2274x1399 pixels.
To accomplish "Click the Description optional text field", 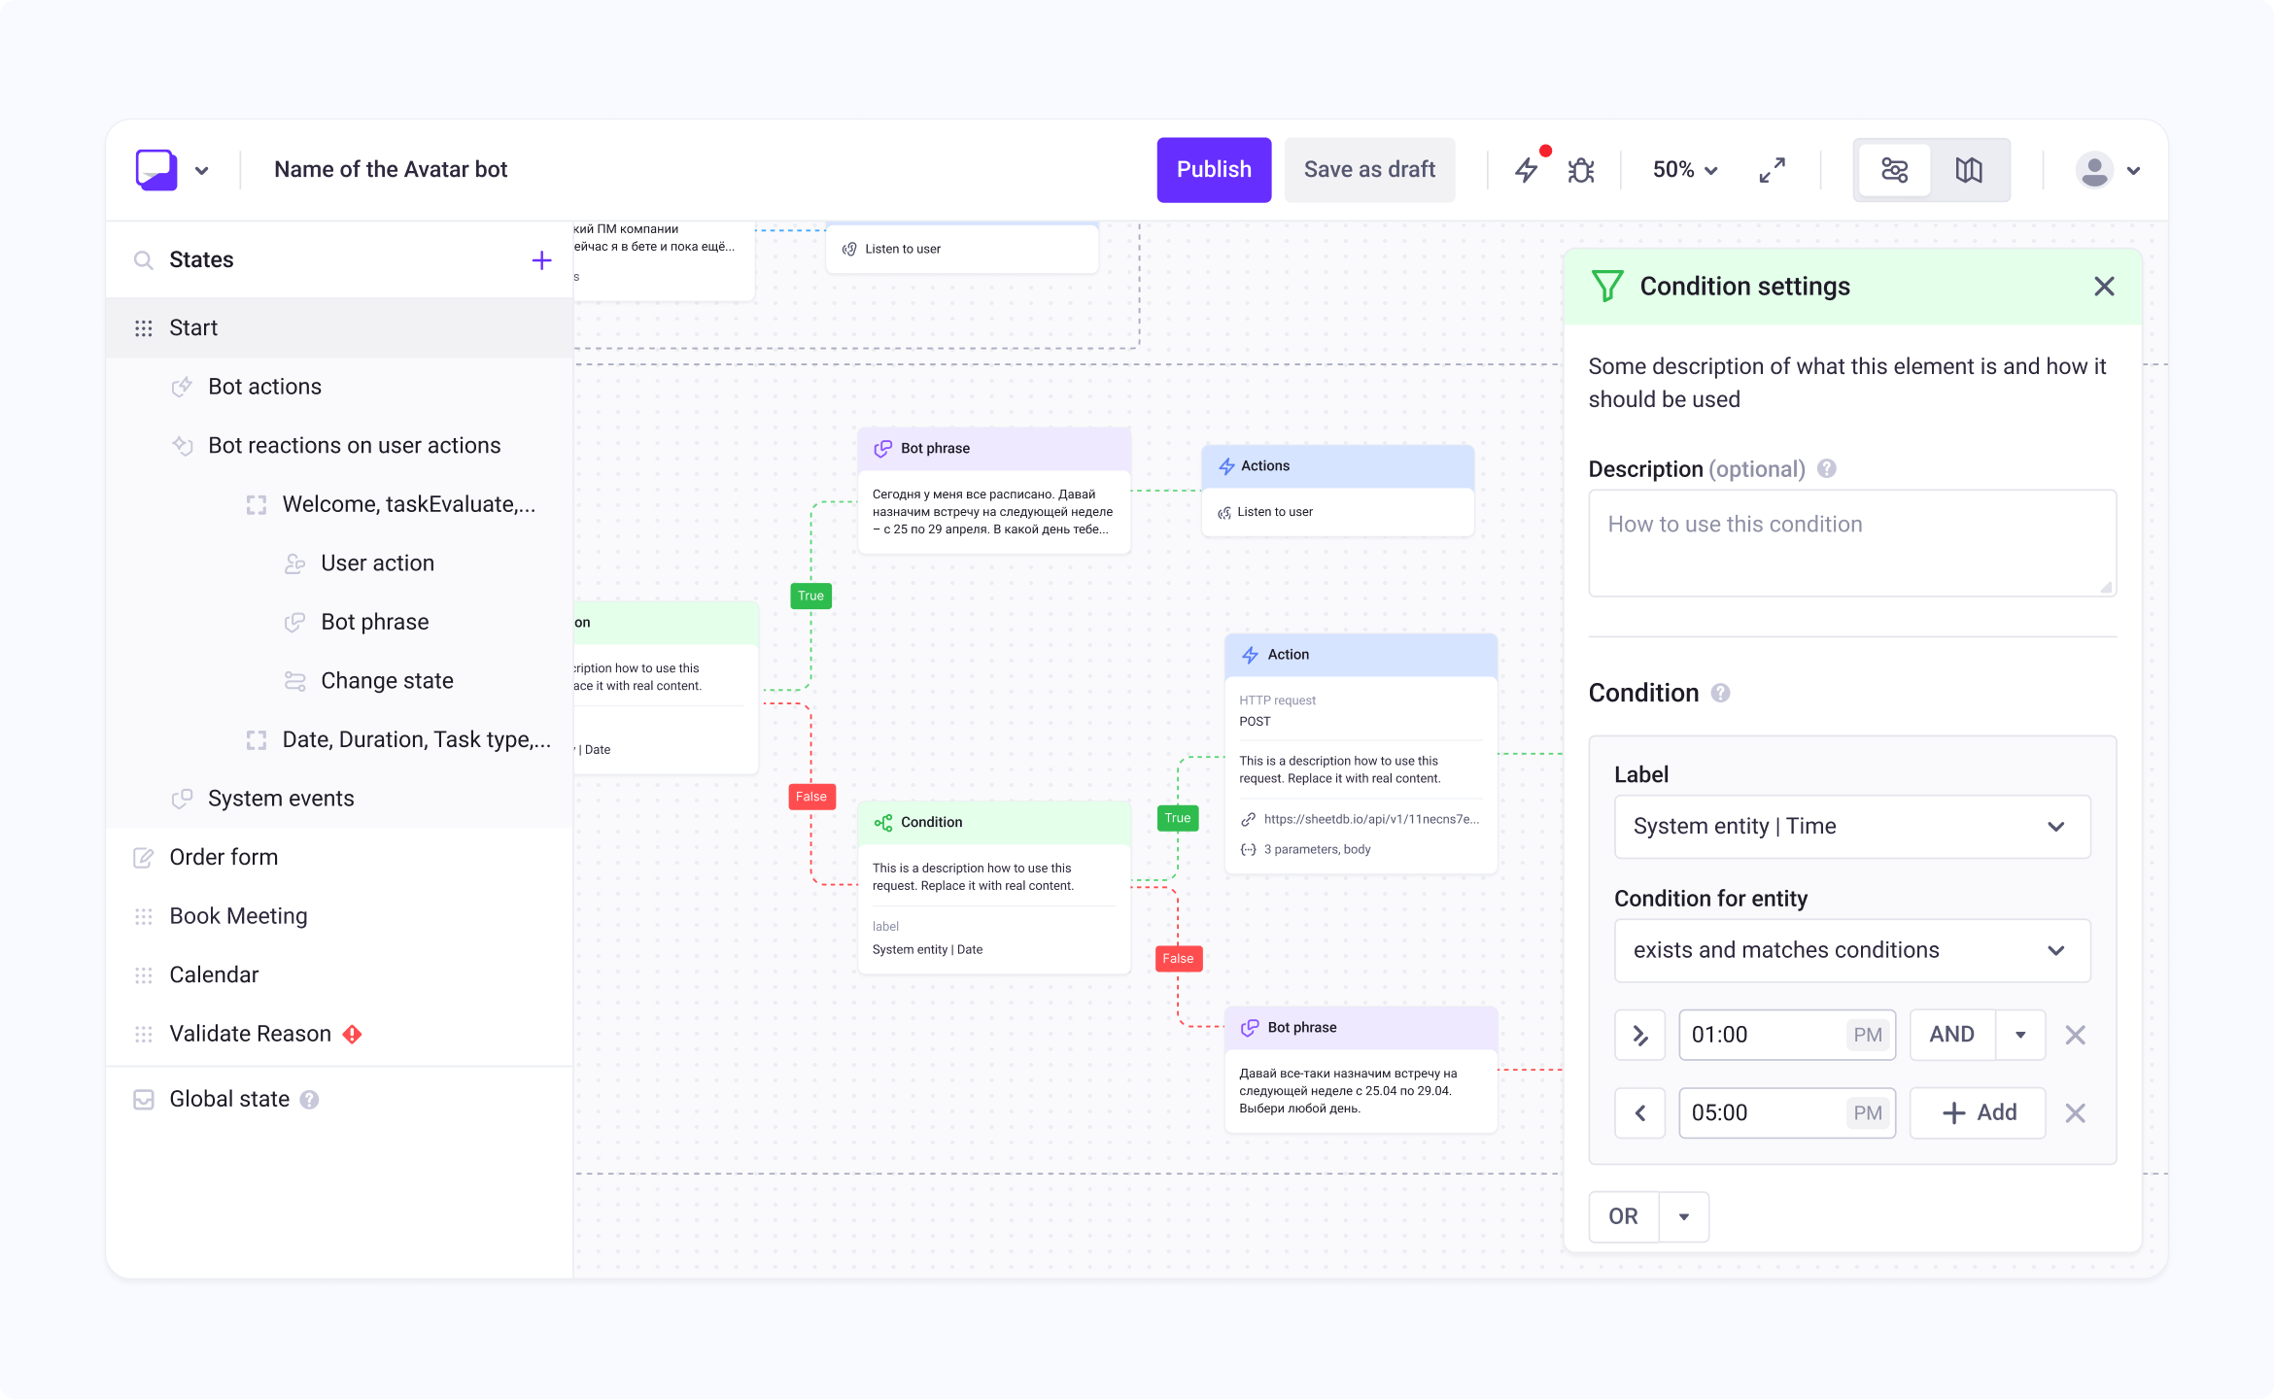I will [1851, 543].
